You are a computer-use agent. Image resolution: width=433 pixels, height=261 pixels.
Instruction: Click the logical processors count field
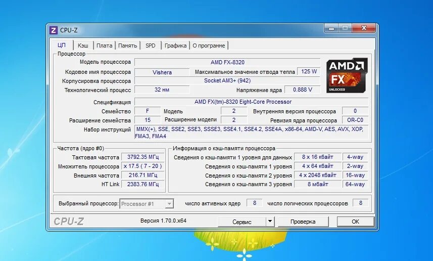pyautogui.click(x=360, y=203)
